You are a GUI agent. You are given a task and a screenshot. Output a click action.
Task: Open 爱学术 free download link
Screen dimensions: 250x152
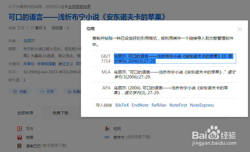pyautogui.click(x=119, y=137)
